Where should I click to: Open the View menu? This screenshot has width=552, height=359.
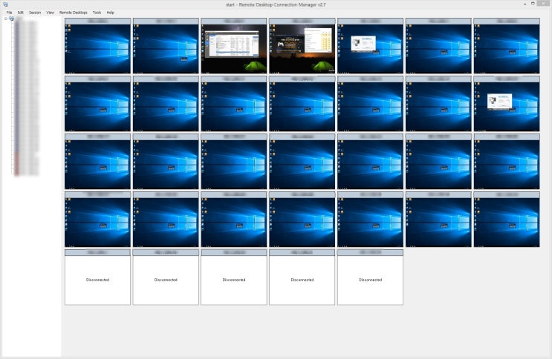(50, 13)
